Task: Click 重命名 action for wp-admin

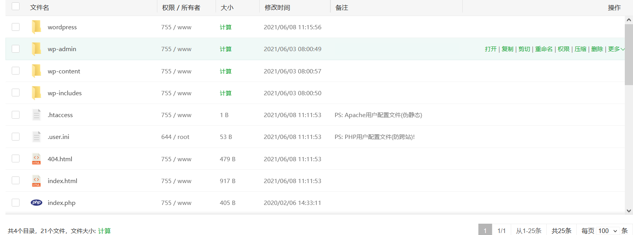Action: 544,49
